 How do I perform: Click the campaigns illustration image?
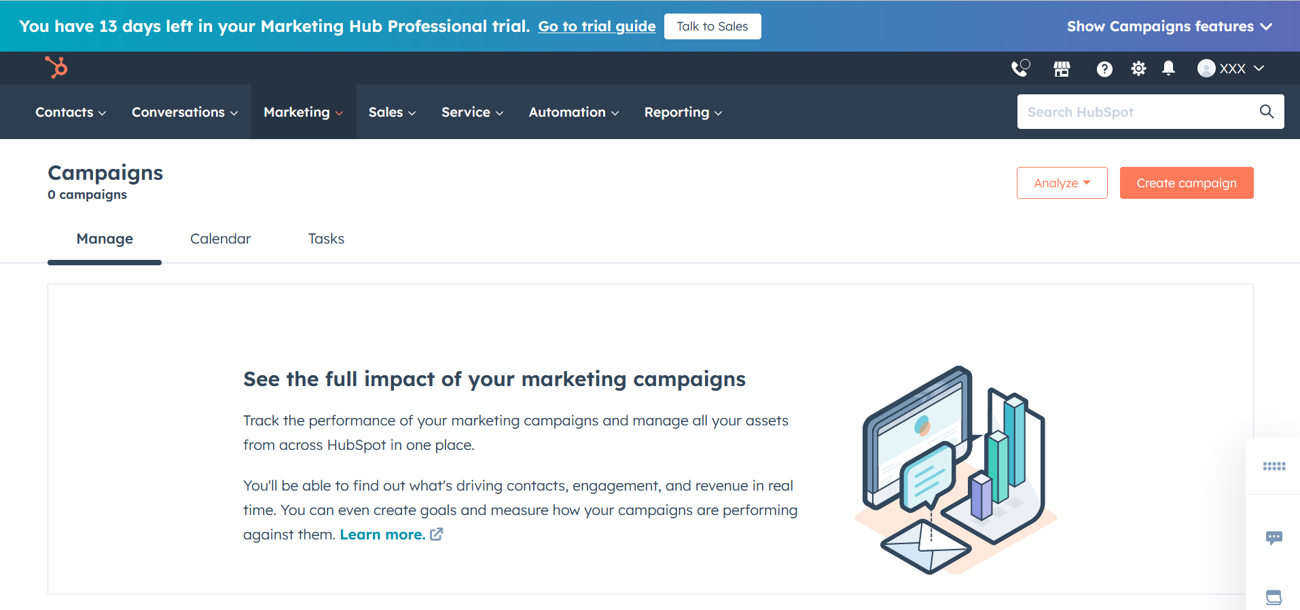pyautogui.click(x=955, y=470)
